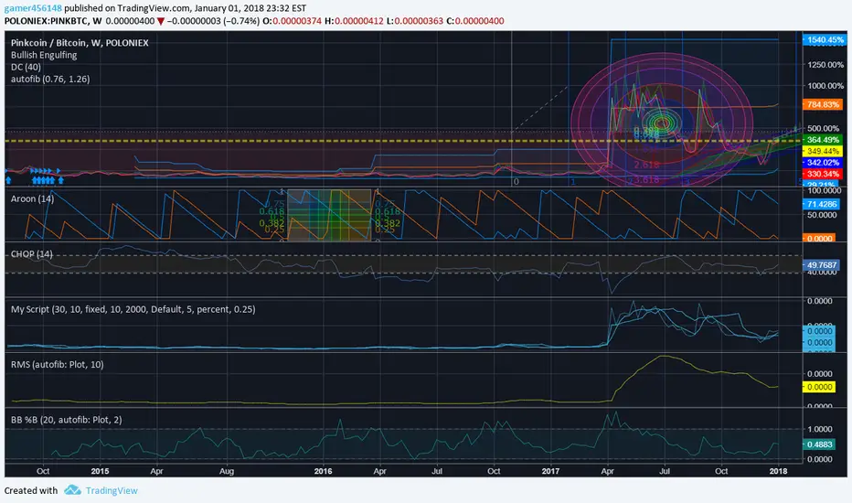Viewport: 852px width, 503px height.
Task: Click the 2015 time axis label
Action: (x=100, y=471)
